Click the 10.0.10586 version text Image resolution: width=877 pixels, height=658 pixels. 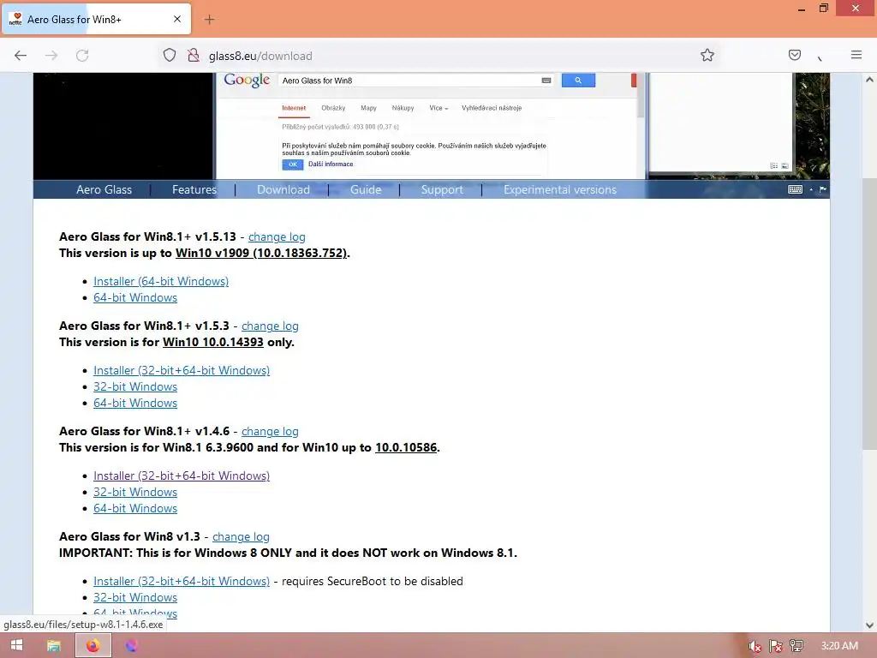click(x=406, y=447)
